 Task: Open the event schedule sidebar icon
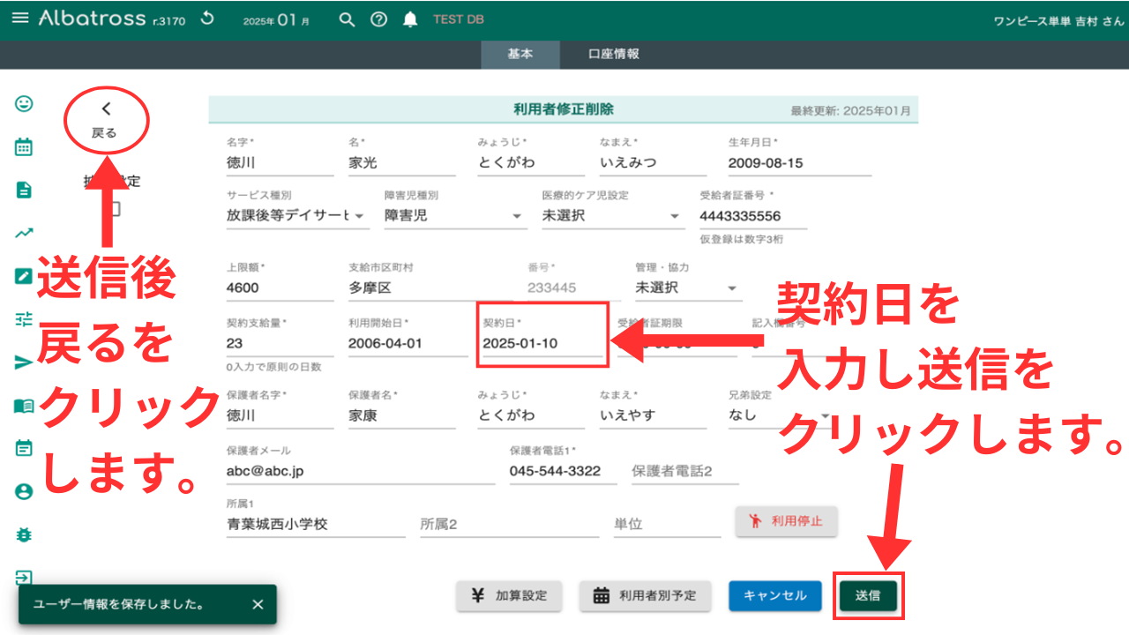coord(24,448)
